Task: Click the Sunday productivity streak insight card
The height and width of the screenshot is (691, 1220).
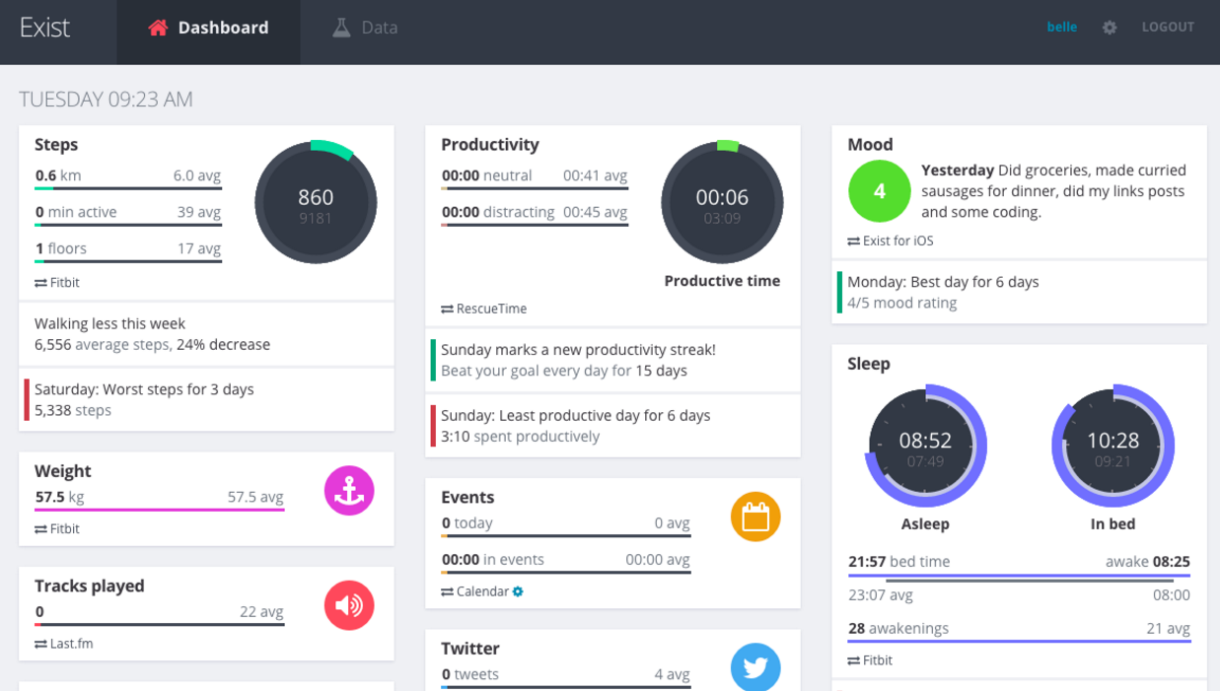Action: click(612, 360)
